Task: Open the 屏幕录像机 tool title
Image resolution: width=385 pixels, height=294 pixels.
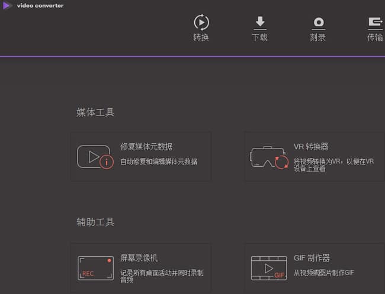Action: (x=139, y=258)
